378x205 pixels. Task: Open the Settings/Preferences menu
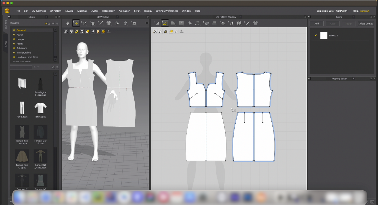pos(167,11)
